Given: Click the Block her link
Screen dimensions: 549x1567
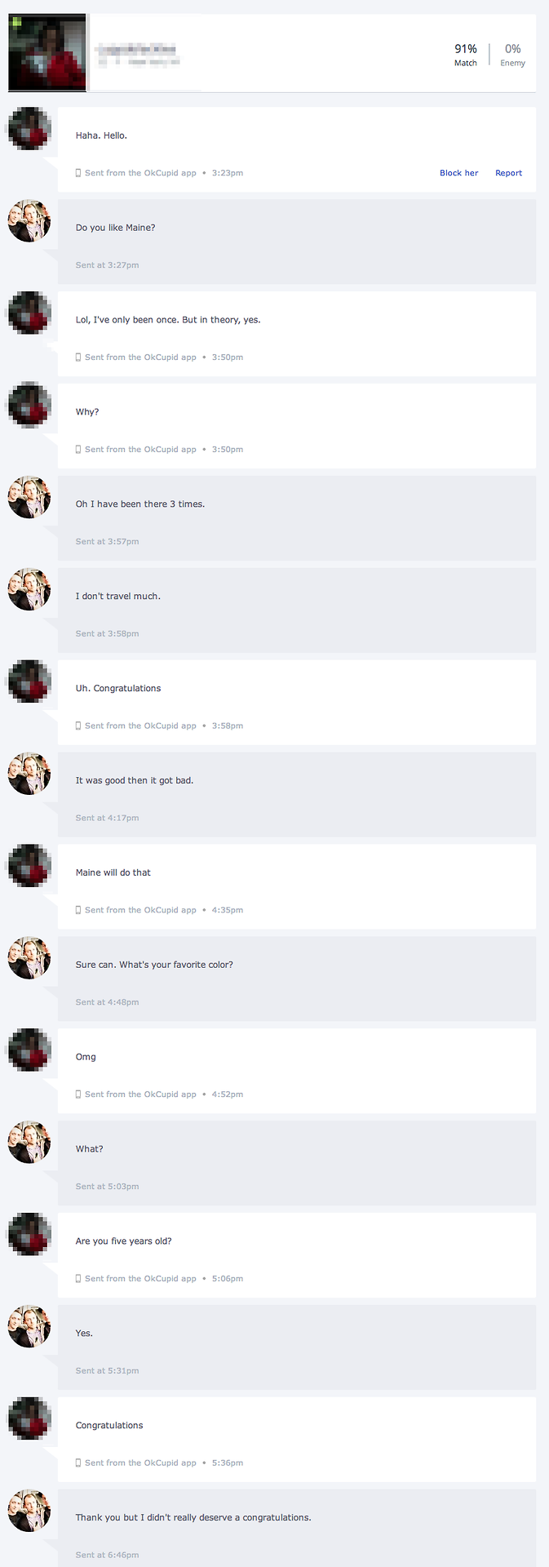Looking at the screenshot, I should (458, 173).
